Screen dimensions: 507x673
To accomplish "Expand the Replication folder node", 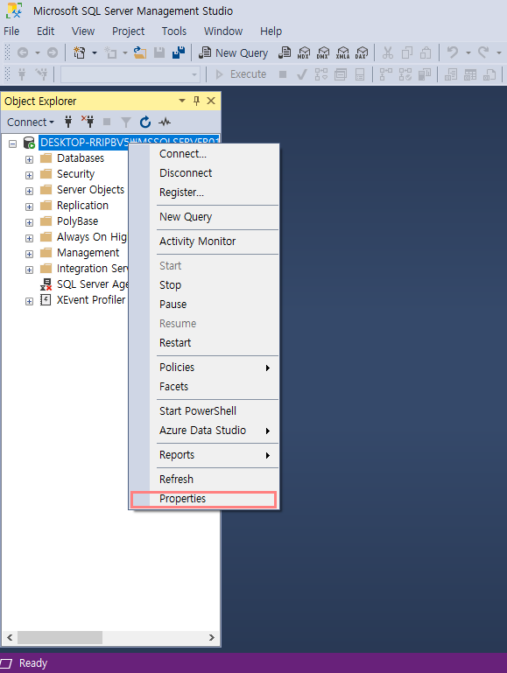I will tap(29, 207).
